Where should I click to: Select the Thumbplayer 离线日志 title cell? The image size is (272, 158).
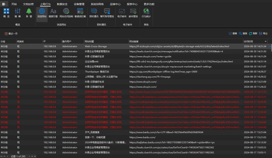point(97,72)
